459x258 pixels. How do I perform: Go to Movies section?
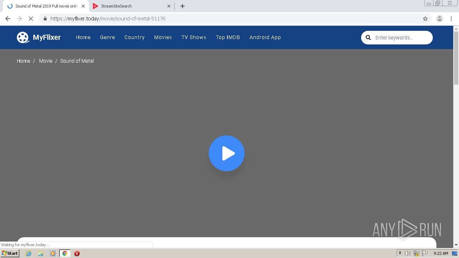tap(163, 37)
